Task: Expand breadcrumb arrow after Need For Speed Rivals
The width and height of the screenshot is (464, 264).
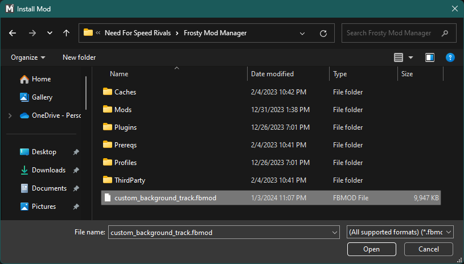Action: [x=177, y=33]
